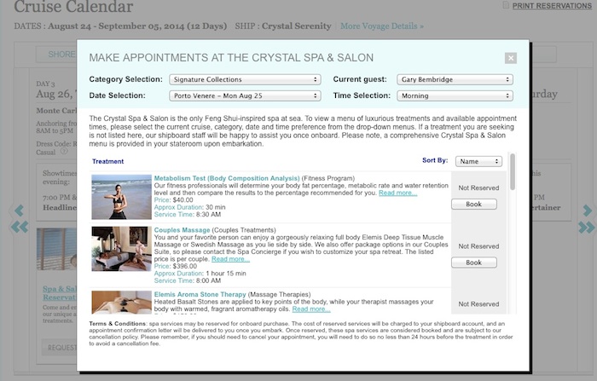The height and width of the screenshot is (381, 597).
Task: Click the treatment list scrollbar
Action: (x=513, y=171)
